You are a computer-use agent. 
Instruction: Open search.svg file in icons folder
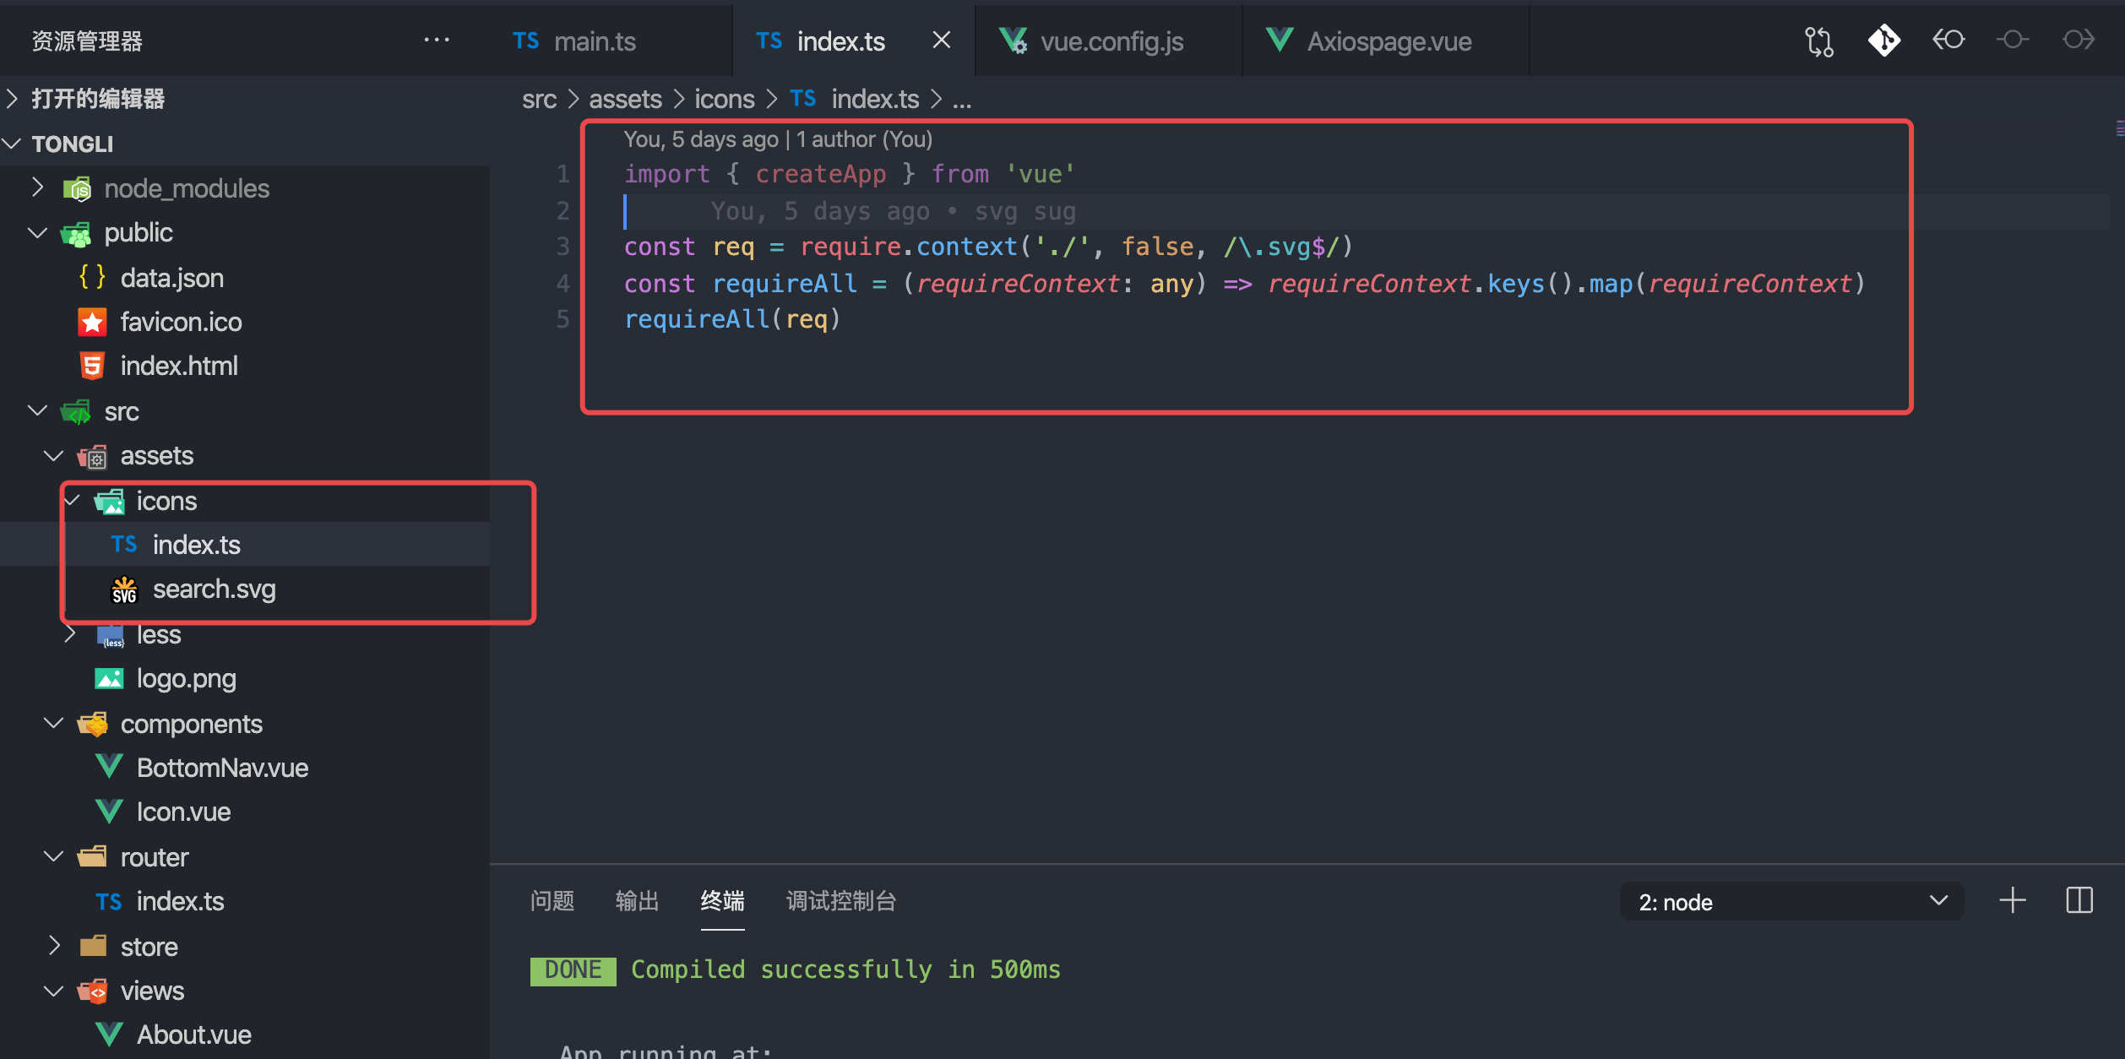pos(214,589)
